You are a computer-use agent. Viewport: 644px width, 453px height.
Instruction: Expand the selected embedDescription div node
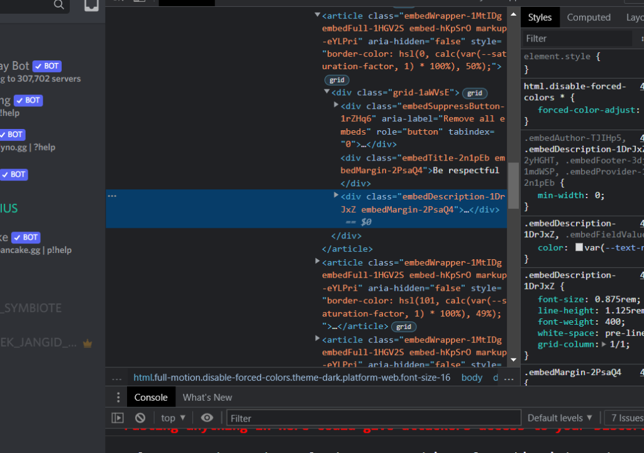click(336, 196)
